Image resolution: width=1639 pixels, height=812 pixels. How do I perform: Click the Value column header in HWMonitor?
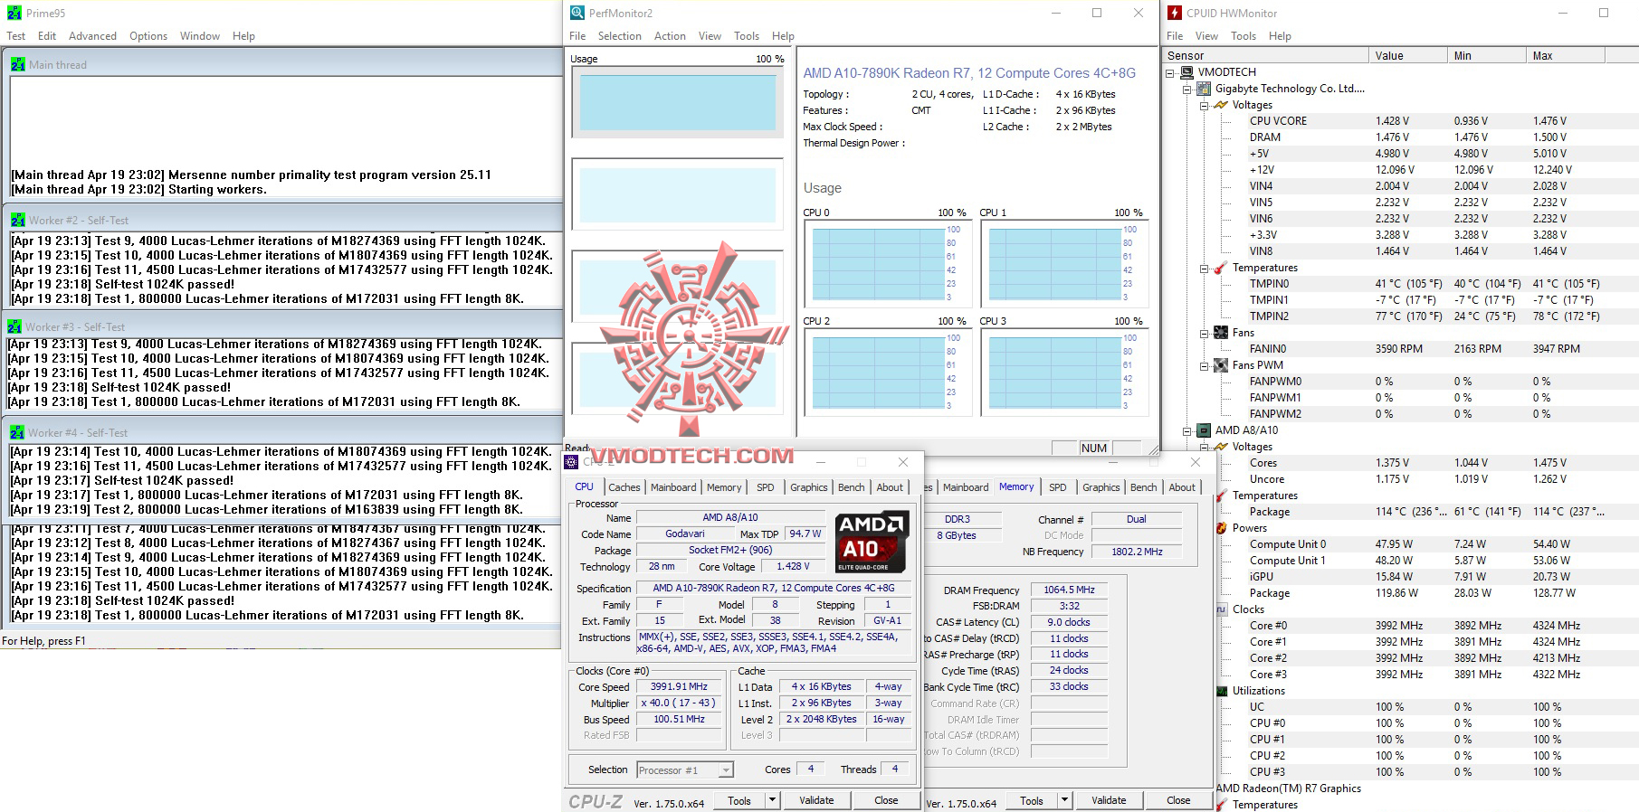coord(1407,56)
